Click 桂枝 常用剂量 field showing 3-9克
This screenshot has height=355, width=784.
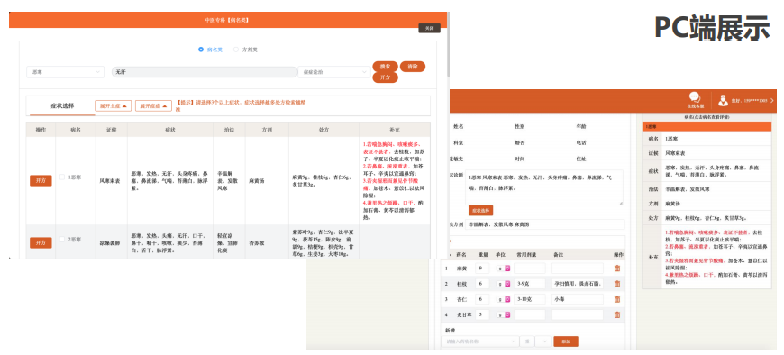pos(530,284)
